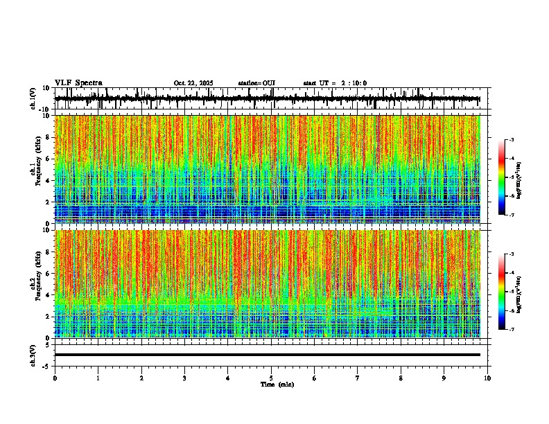Click the "ch.3(V)" axis label
Image resolution: width=549 pixels, height=424 pixels.
(33, 356)
